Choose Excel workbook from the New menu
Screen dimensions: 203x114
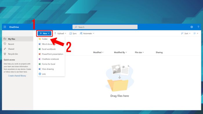point(51,49)
